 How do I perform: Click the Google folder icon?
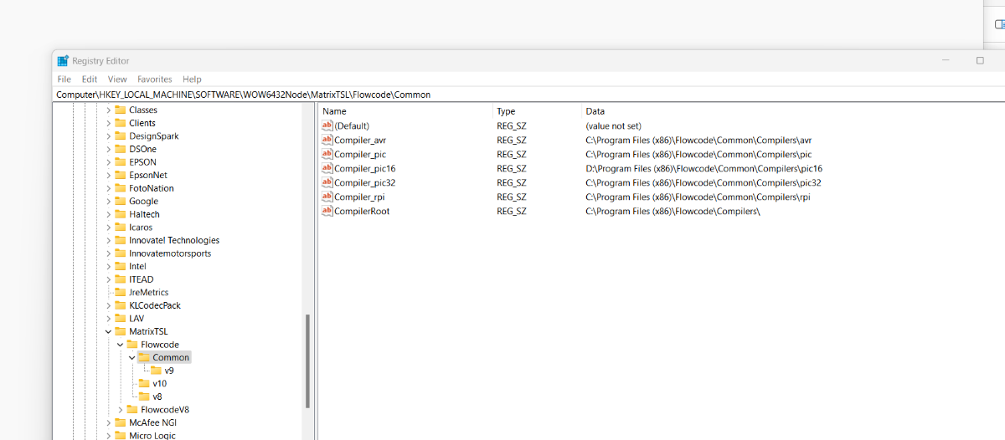coord(120,201)
